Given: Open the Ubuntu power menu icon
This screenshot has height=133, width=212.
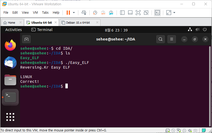Looking at the screenshot, I should coord(205,29).
